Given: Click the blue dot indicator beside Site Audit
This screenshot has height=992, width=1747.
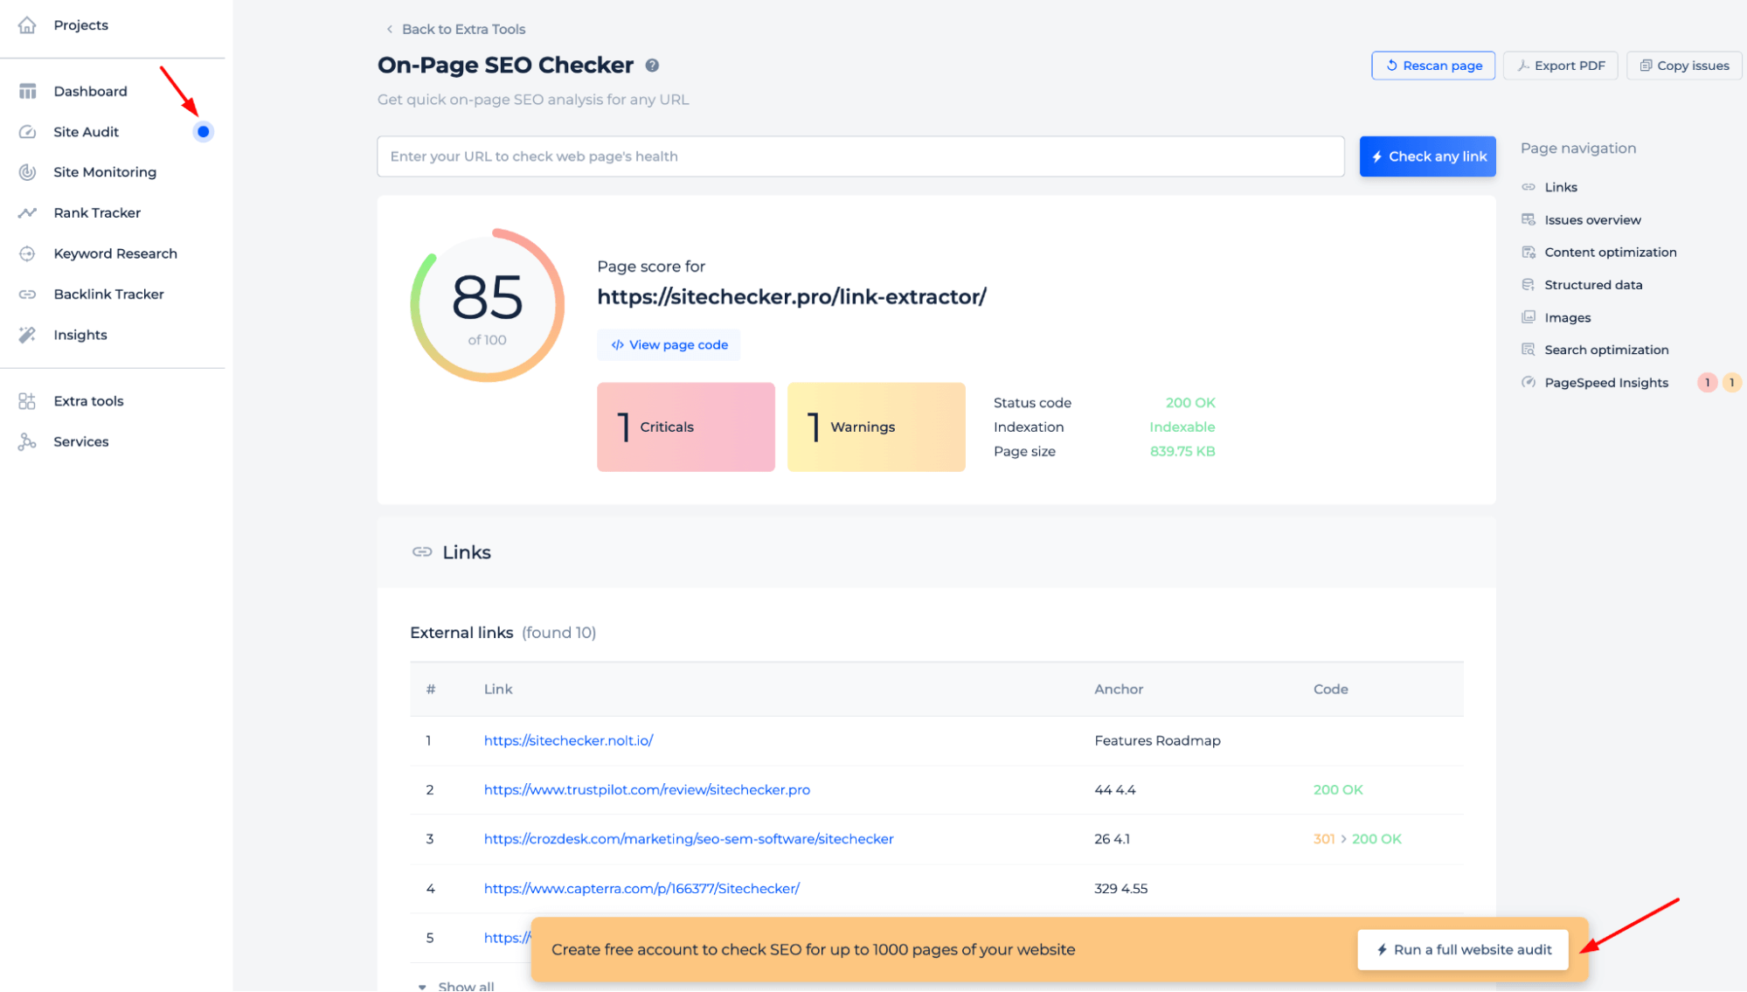Looking at the screenshot, I should click(x=203, y=132).
